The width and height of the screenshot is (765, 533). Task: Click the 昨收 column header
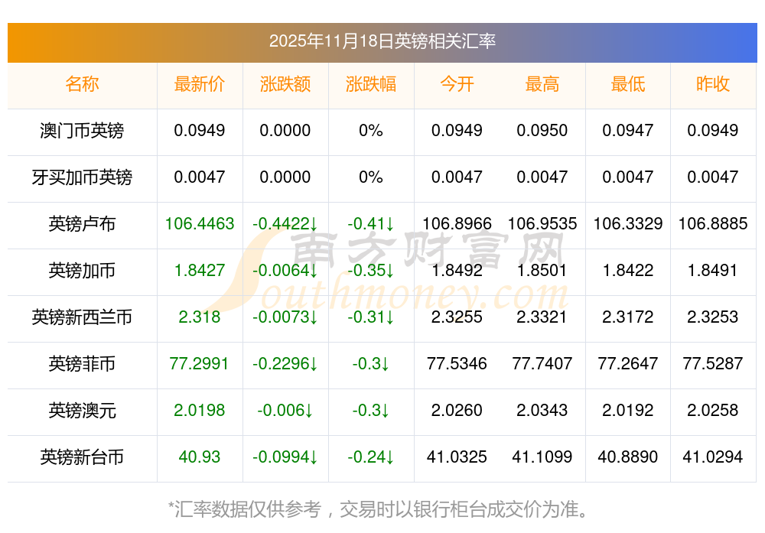pyautogui.click(x=713, y=84)
